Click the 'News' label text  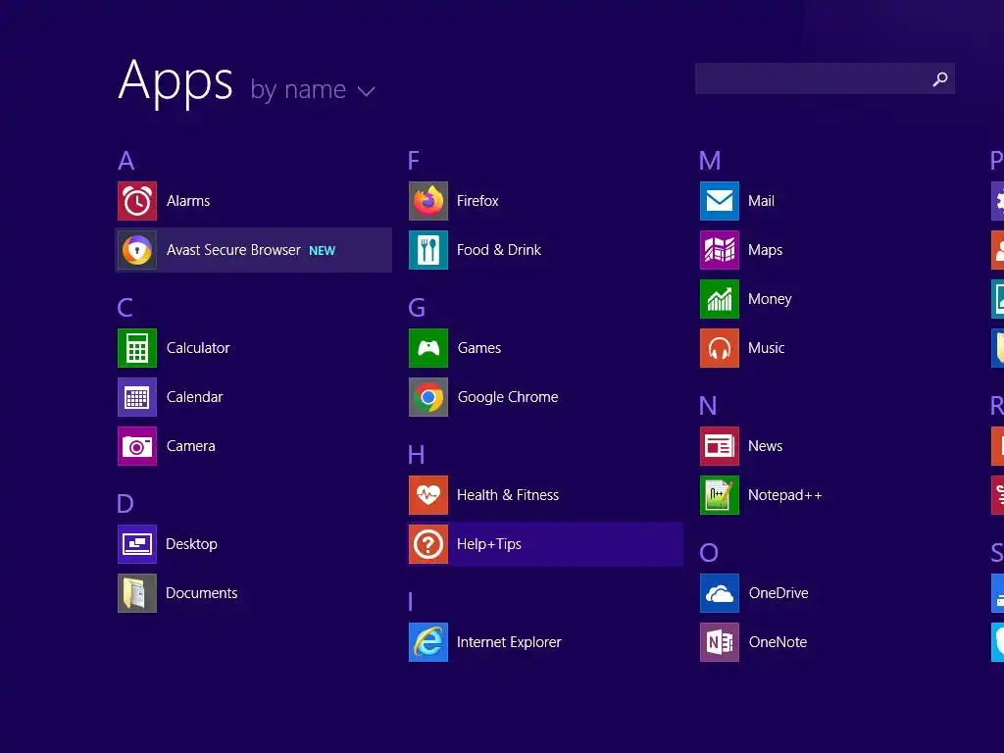765,446
